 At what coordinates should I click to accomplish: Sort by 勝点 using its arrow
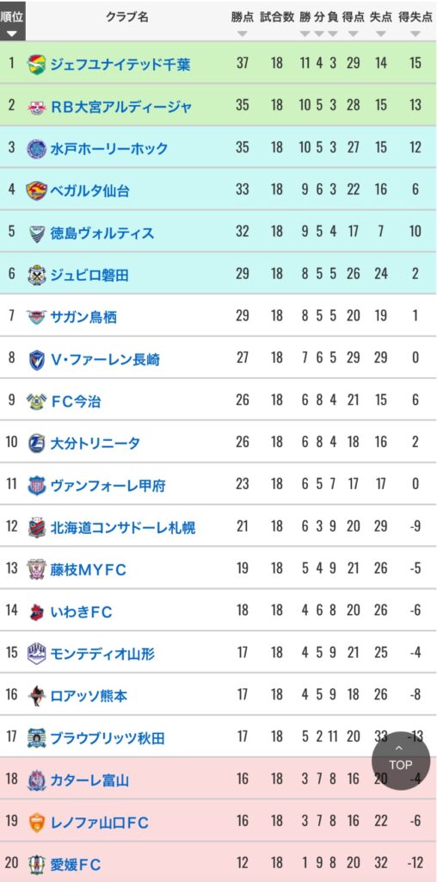[242, 34]
